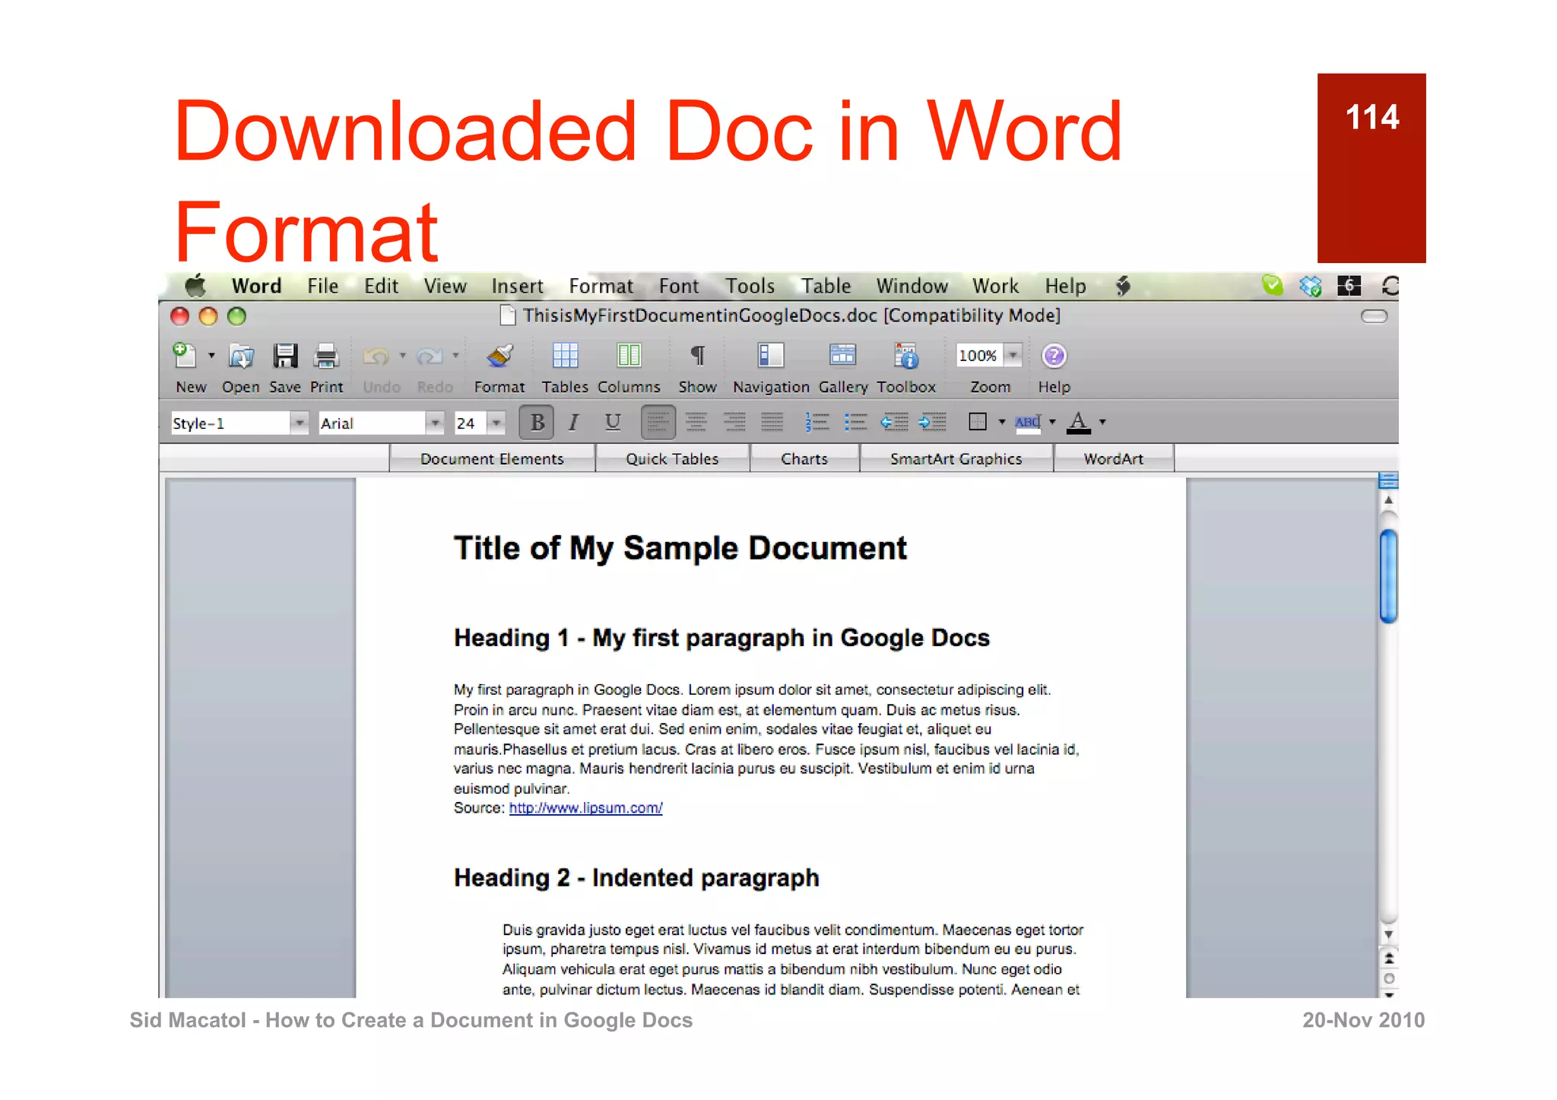Expand the font color dropdown arrow
The image size is (1557, 1100).
coord(1102,422)
